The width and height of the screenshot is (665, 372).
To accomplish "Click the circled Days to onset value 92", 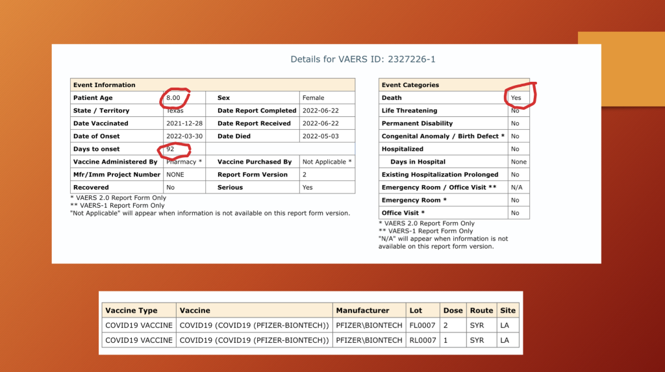I will tap(171, 149).
